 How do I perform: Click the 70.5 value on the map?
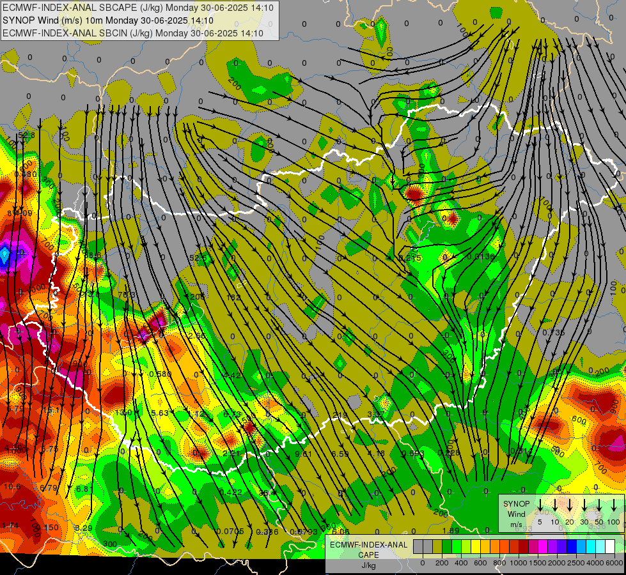[x=127, y=295]
